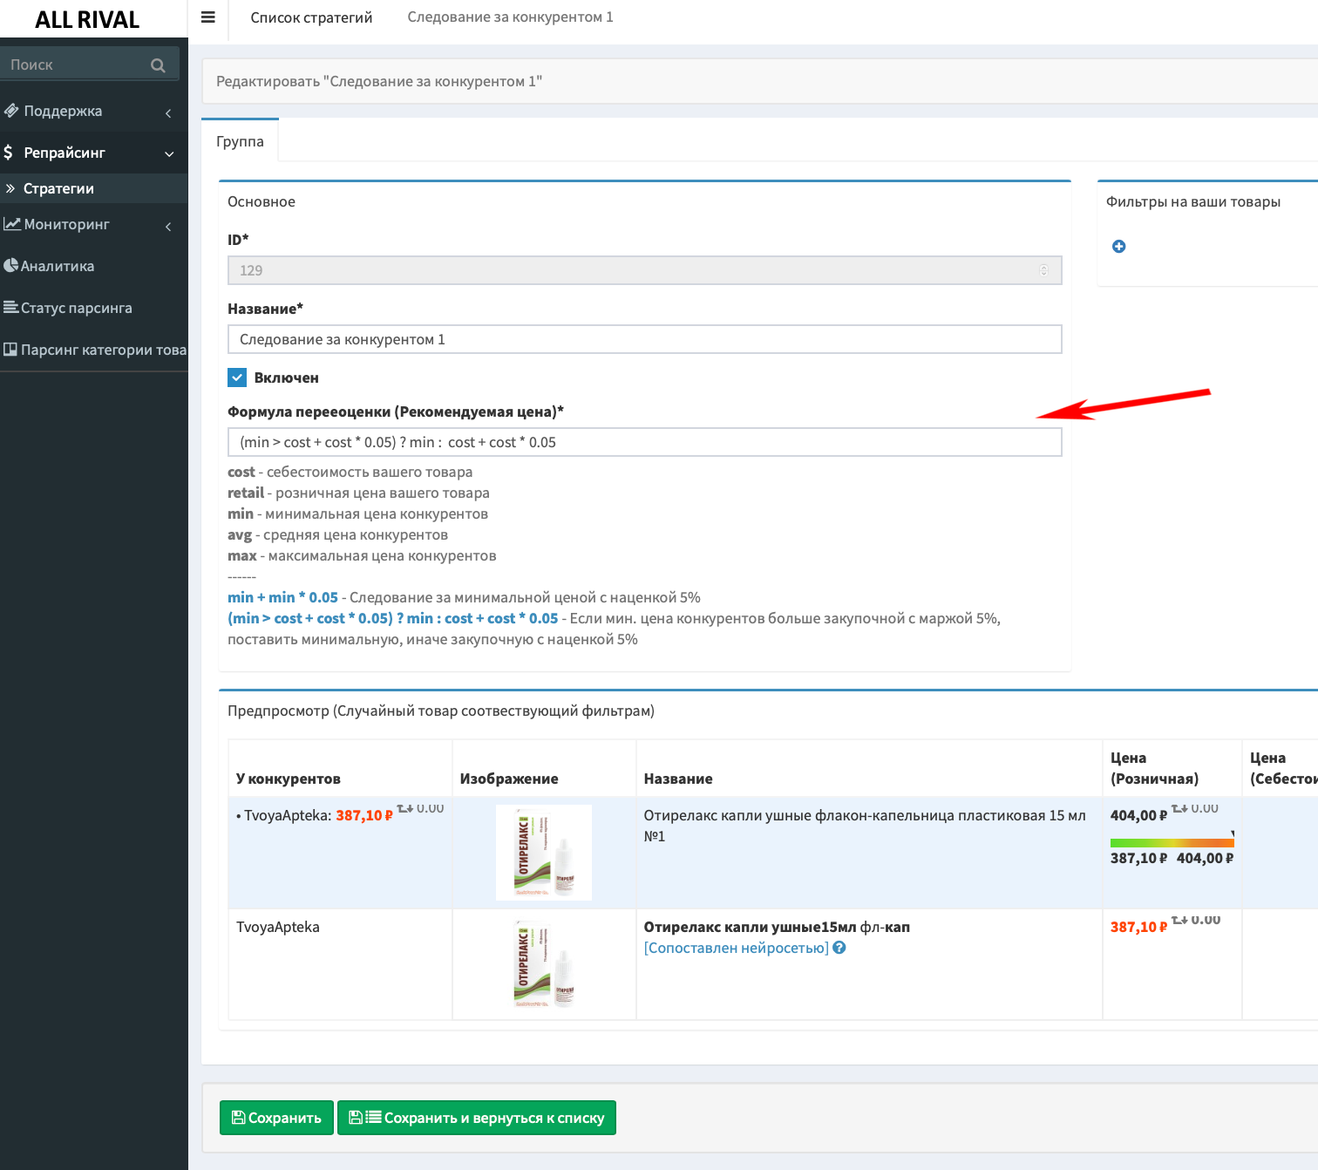
Task: Select the Группа tab
Action: pos(240,141)
